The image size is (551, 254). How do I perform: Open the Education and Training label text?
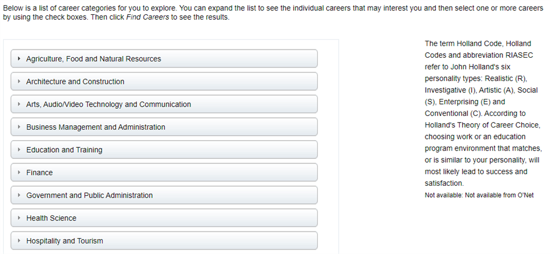pos(64,150)
